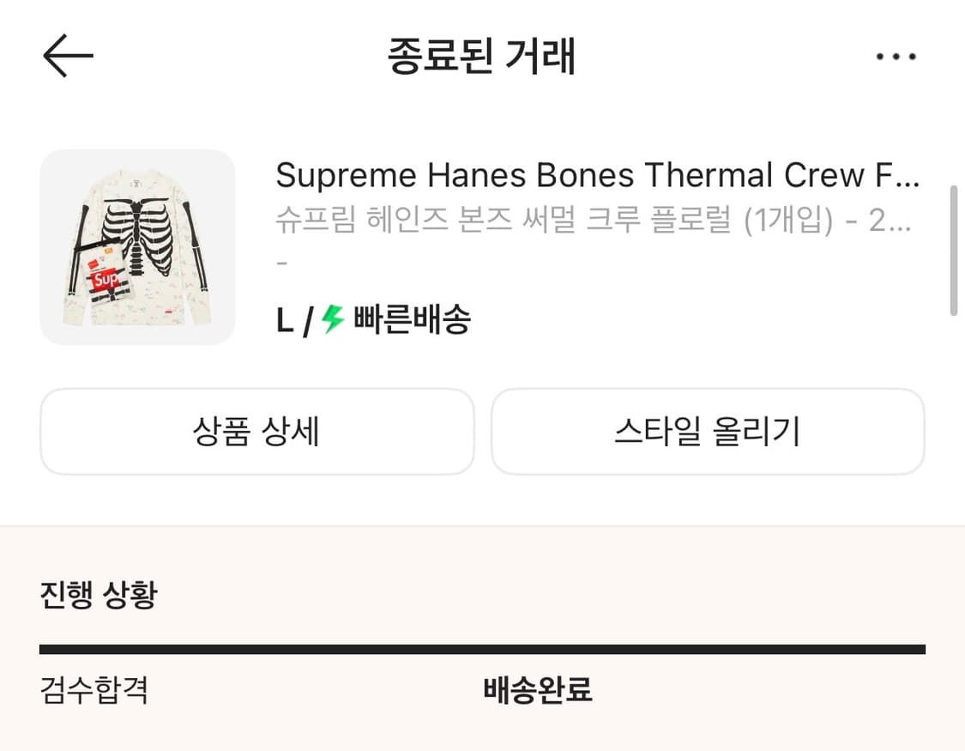
Task: Tap the 스타일 올리기 button
Action: (708, 432)
